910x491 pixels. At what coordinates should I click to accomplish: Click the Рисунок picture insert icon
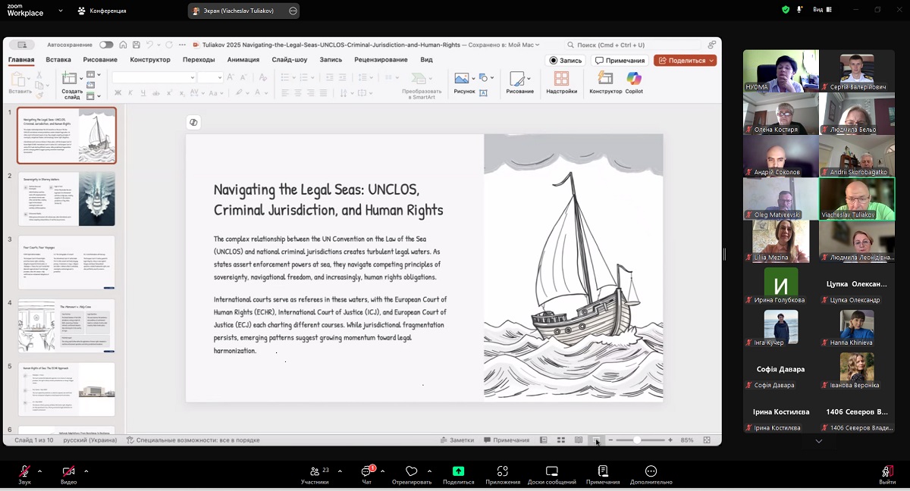[x=461, y=78]
